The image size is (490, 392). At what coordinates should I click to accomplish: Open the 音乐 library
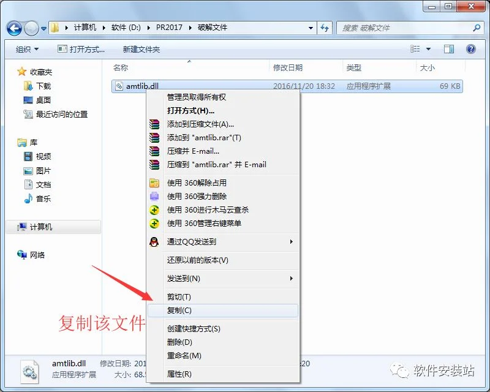tap(43, 198)
